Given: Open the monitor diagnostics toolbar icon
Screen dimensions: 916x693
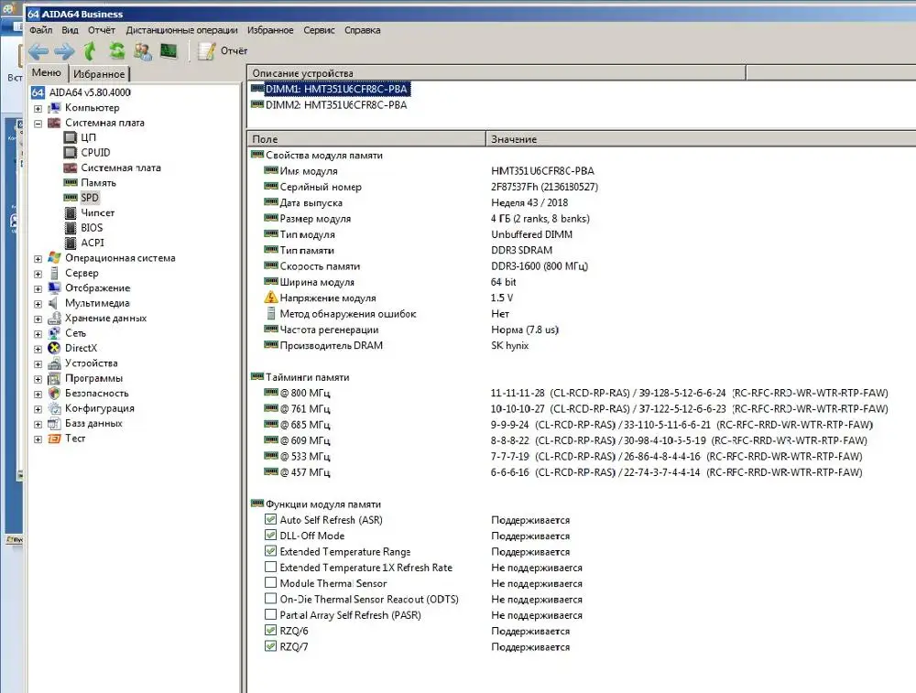Looking at the screenshot, I should pos(169,51).
